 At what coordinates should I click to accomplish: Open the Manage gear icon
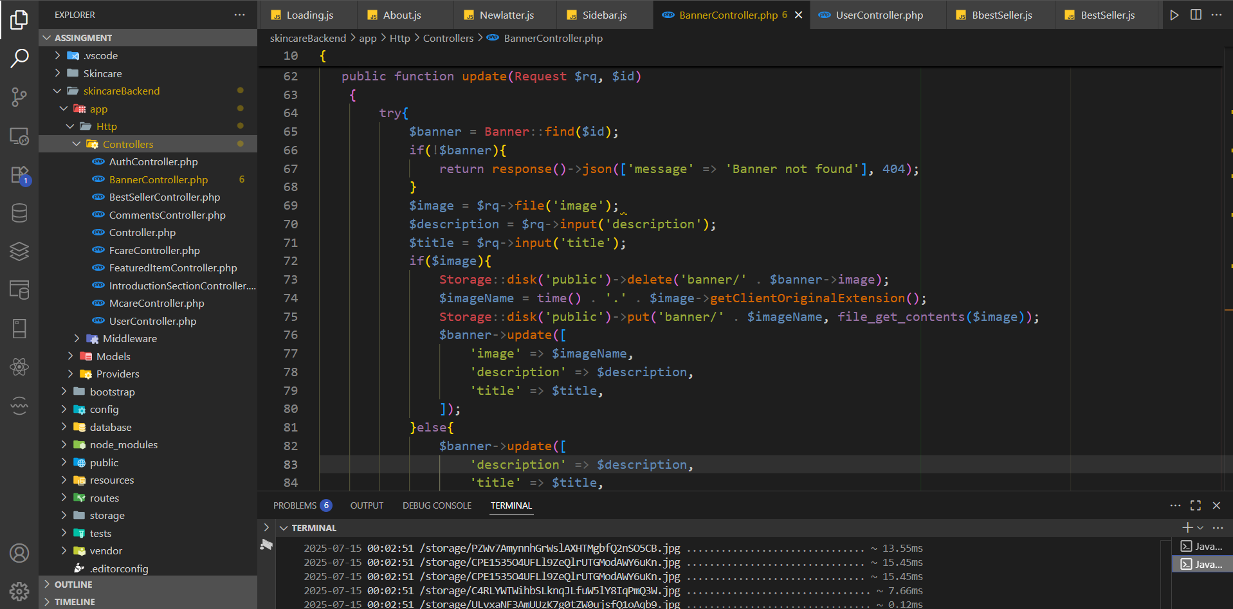coord(19,591)
